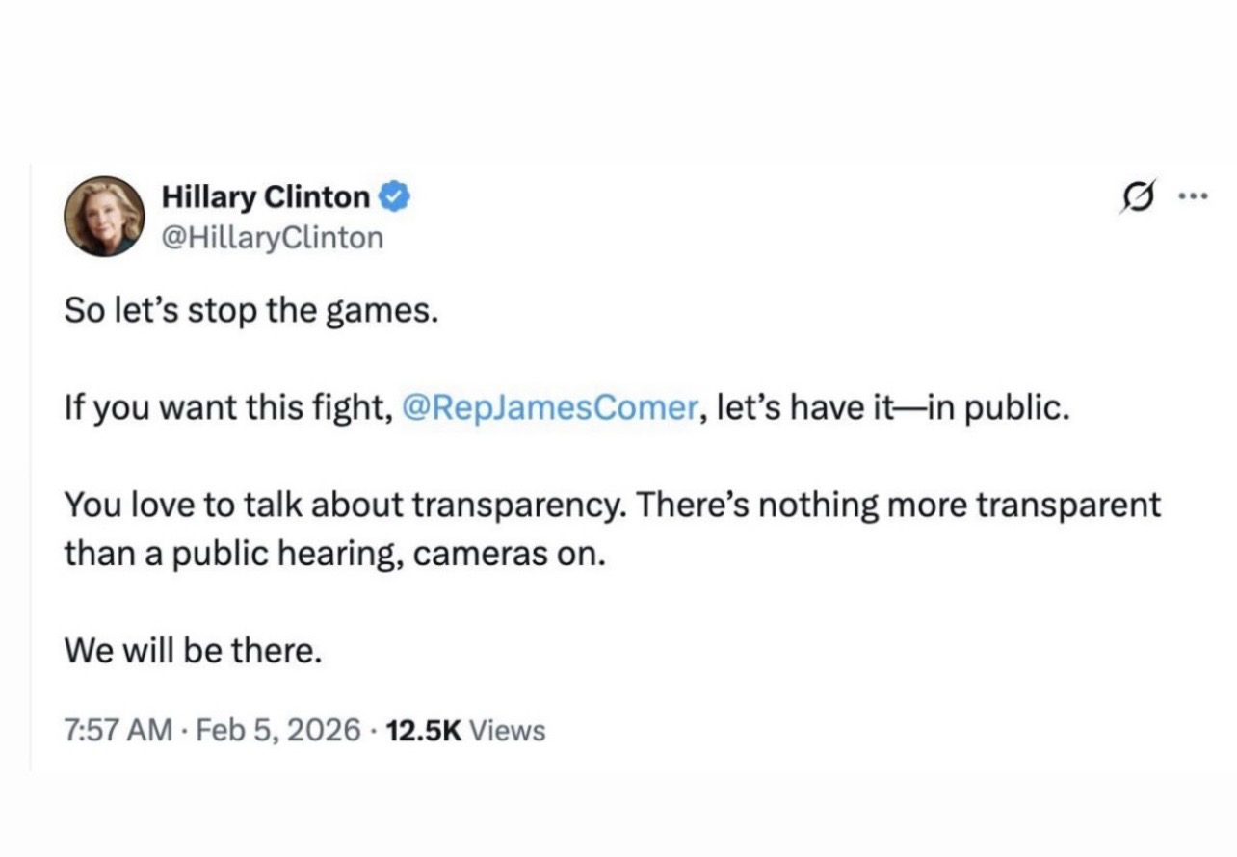The image size is (1237, 857).
Task: Follow the @RepJamesComer mention link
Action: click(547, 407)
